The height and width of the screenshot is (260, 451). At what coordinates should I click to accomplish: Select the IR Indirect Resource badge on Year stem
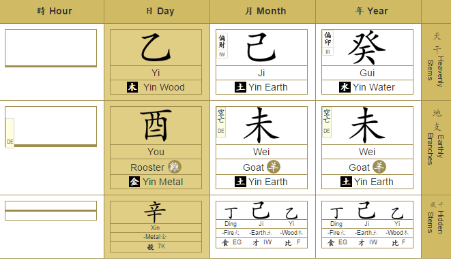(328, 43)
